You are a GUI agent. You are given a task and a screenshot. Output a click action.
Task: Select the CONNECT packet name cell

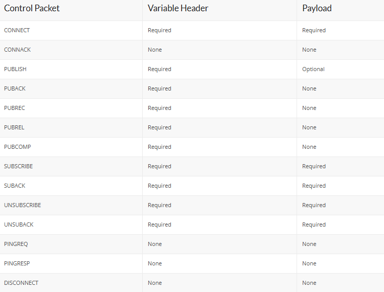click(17, 30)
